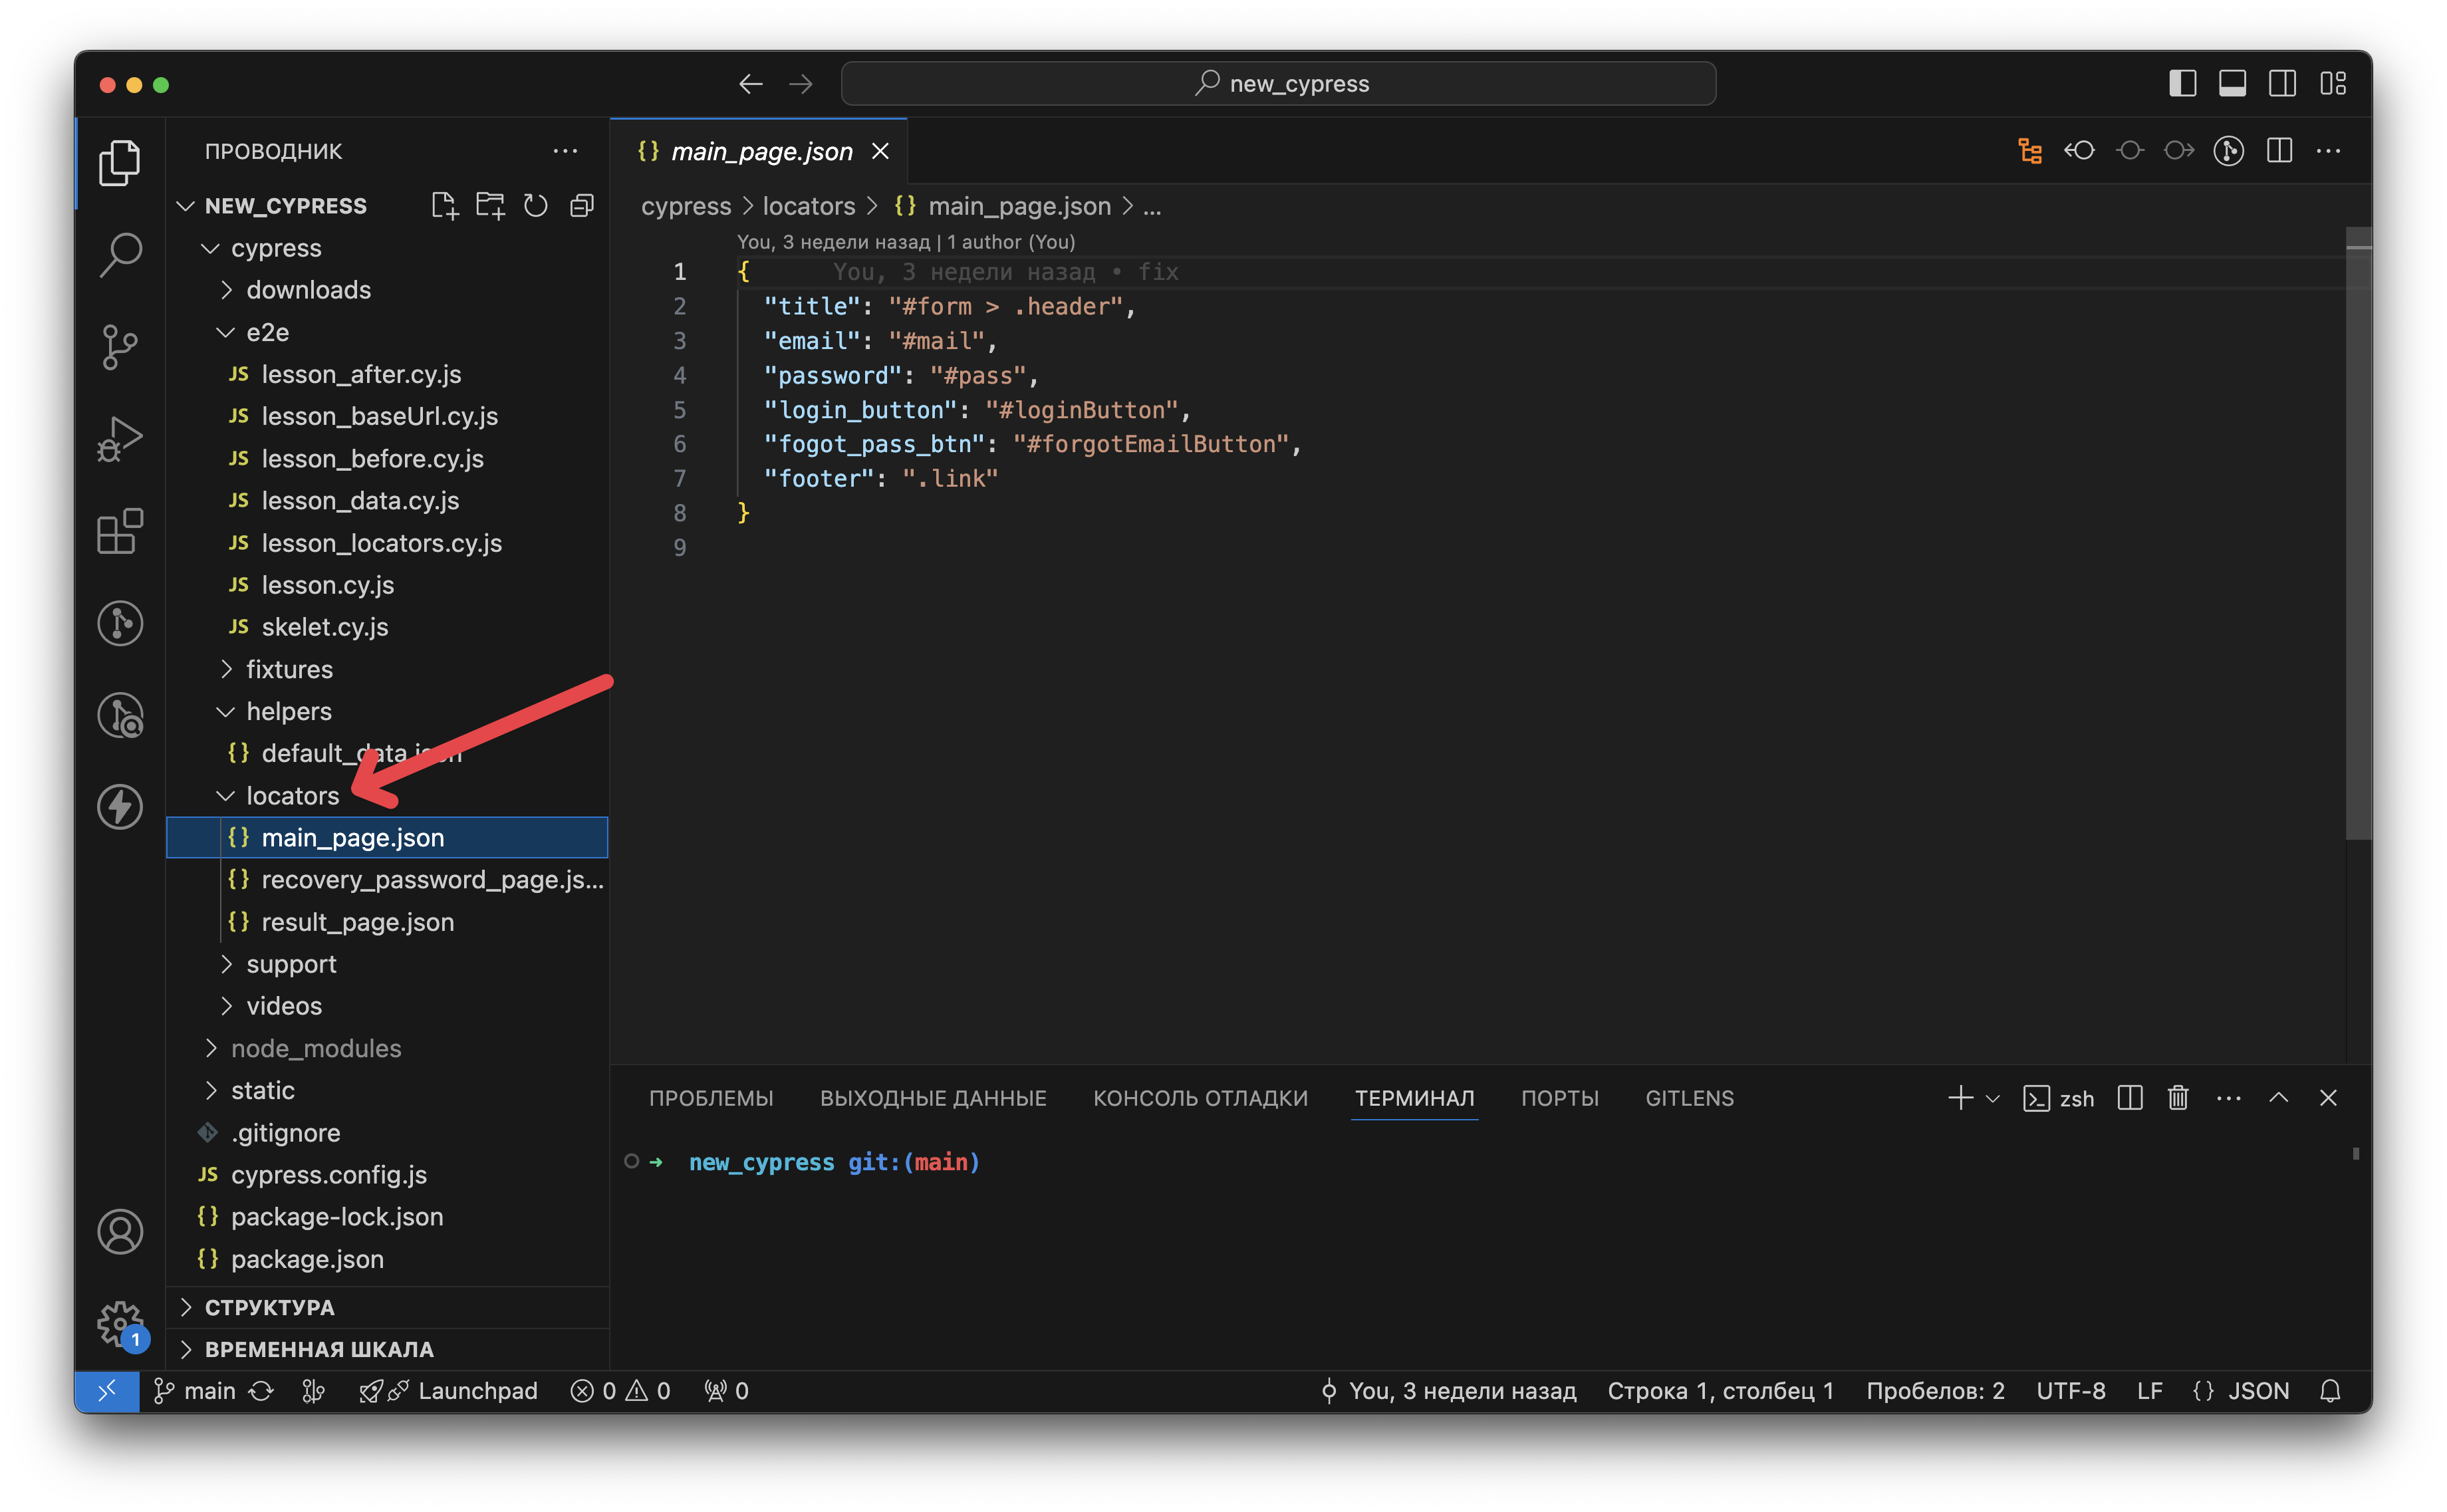Switch to the GITLENS panel tab
Viewport: 2447px width, 1512px height.
(x=1689, y=1098)
